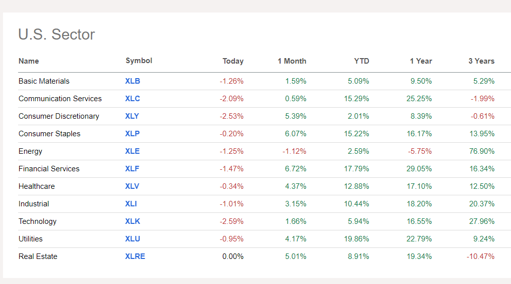Open the XLF financial ticker

[132, 169]
